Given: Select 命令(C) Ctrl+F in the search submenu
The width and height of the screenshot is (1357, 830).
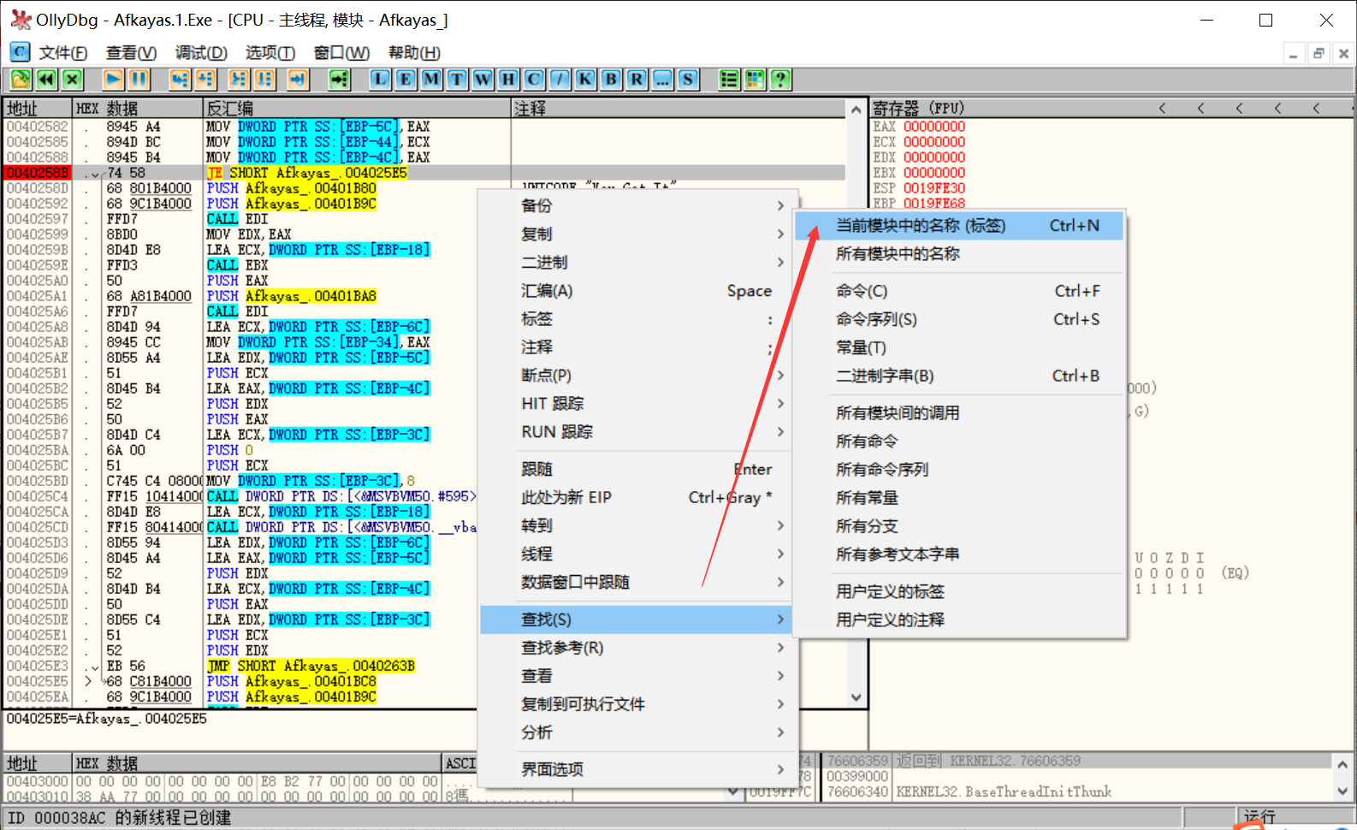Looking at the screenshot, I should 959,291.
